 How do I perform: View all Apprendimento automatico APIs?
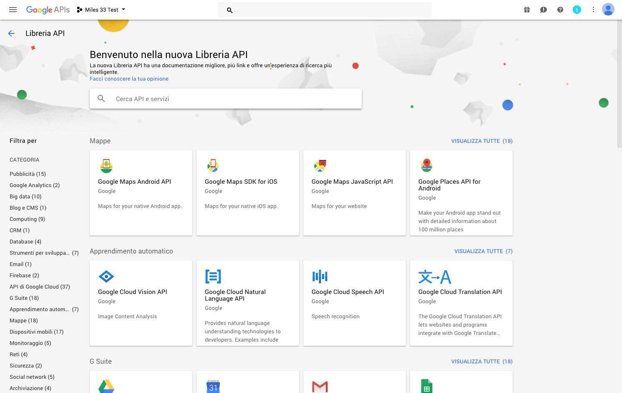pos(483,251)
